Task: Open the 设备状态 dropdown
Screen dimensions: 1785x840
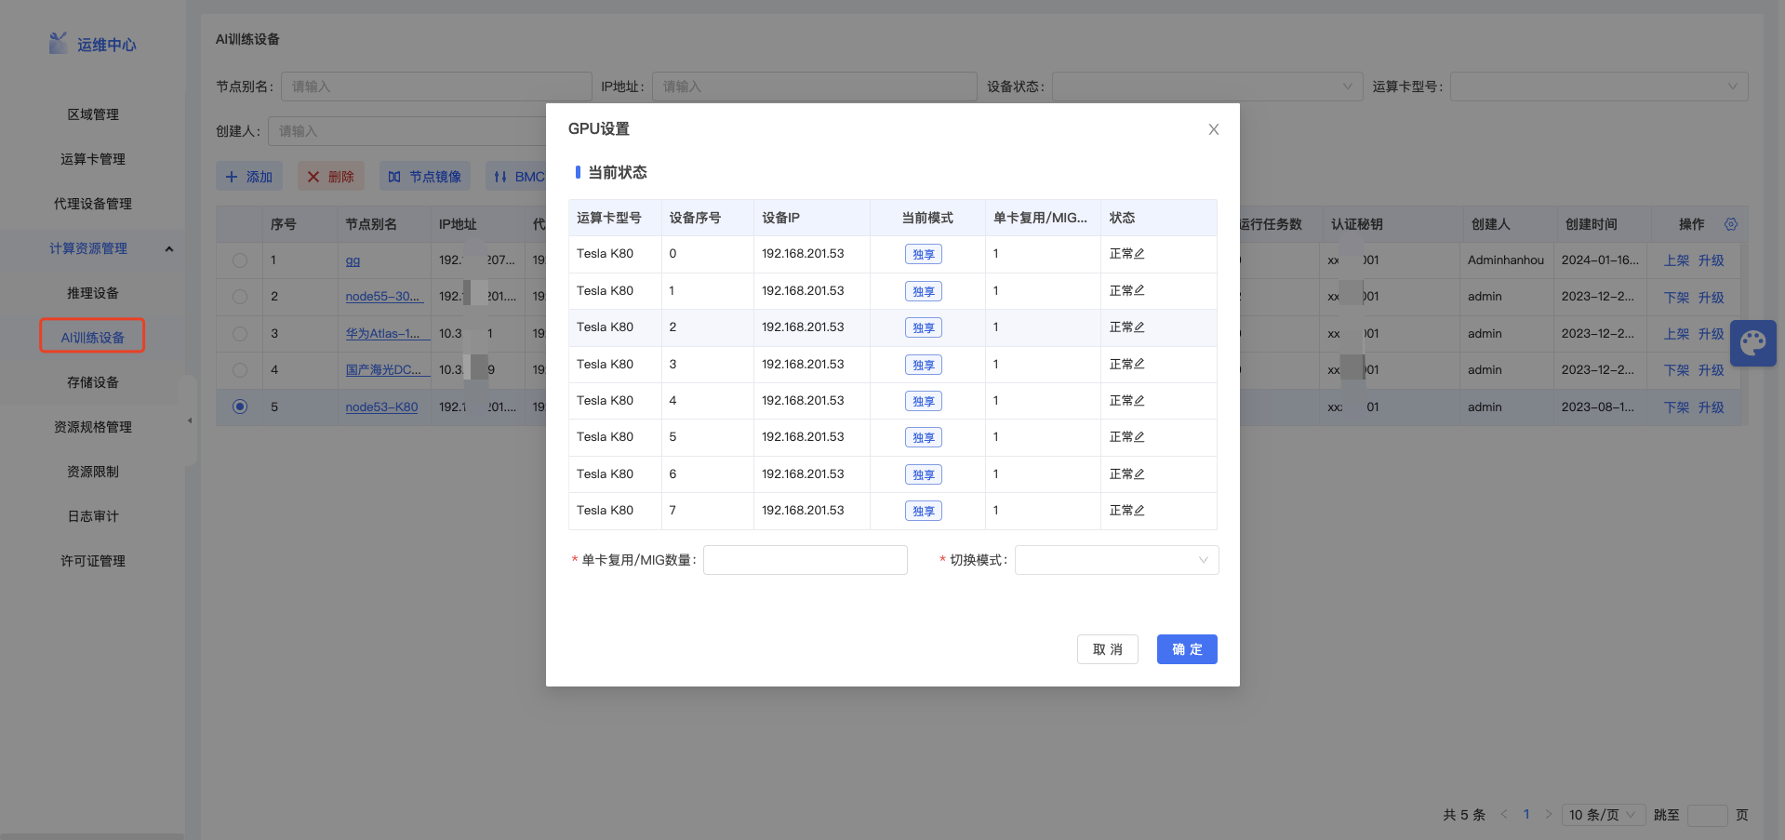Action: pyautogui.click(x=1207, y=87)
